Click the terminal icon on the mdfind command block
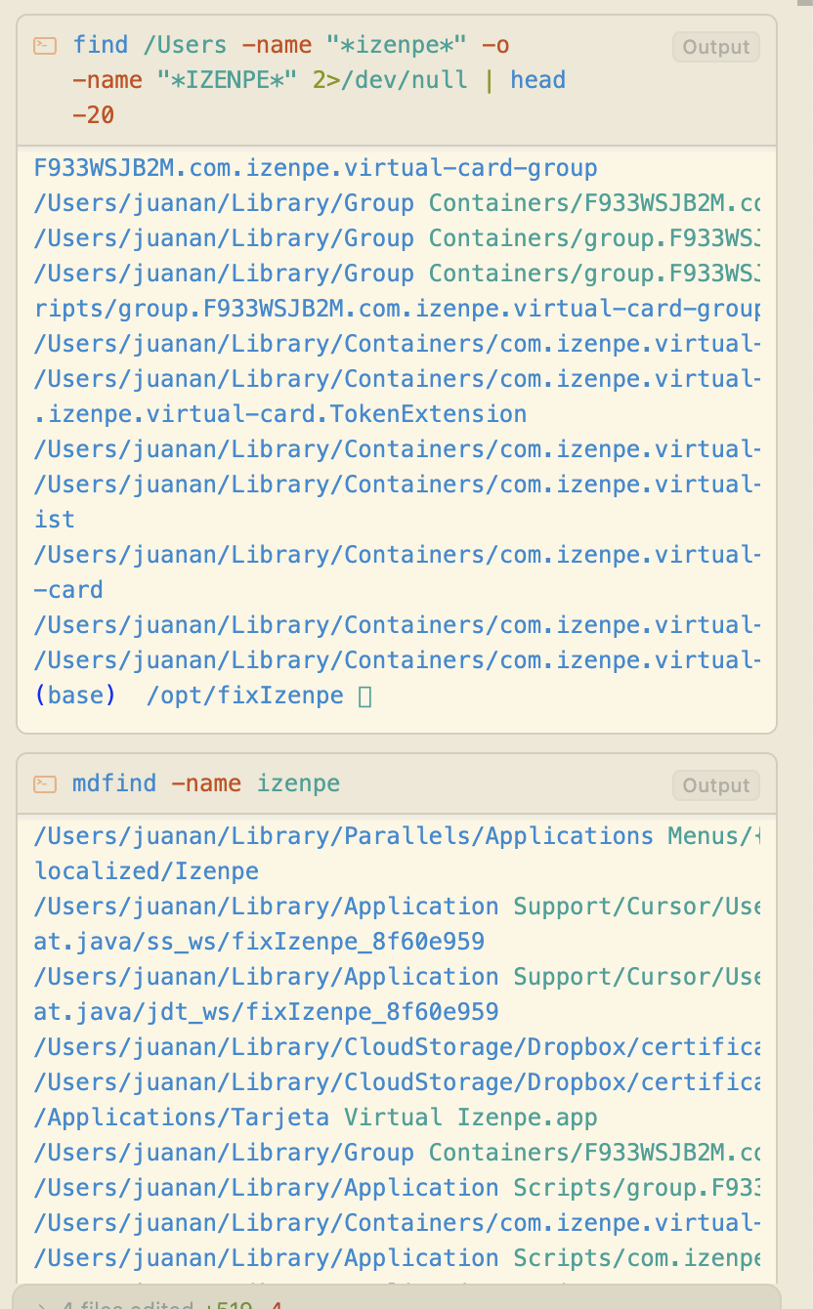The width and height of the screenshot is (813, 1309). coord(47,783)
